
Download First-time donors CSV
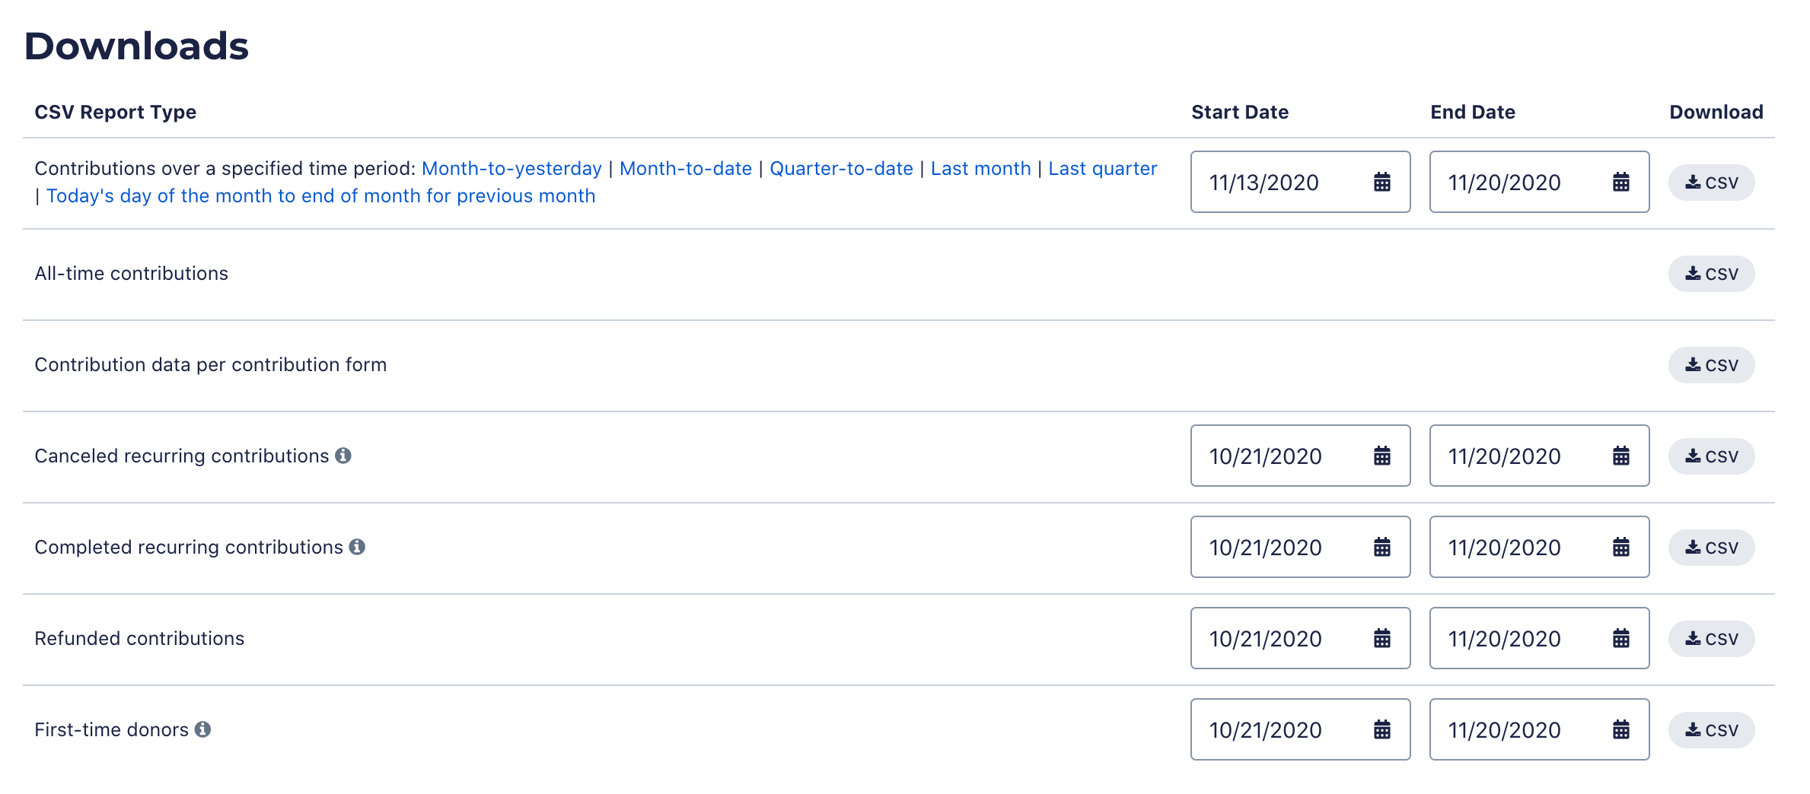[1711, 730]
